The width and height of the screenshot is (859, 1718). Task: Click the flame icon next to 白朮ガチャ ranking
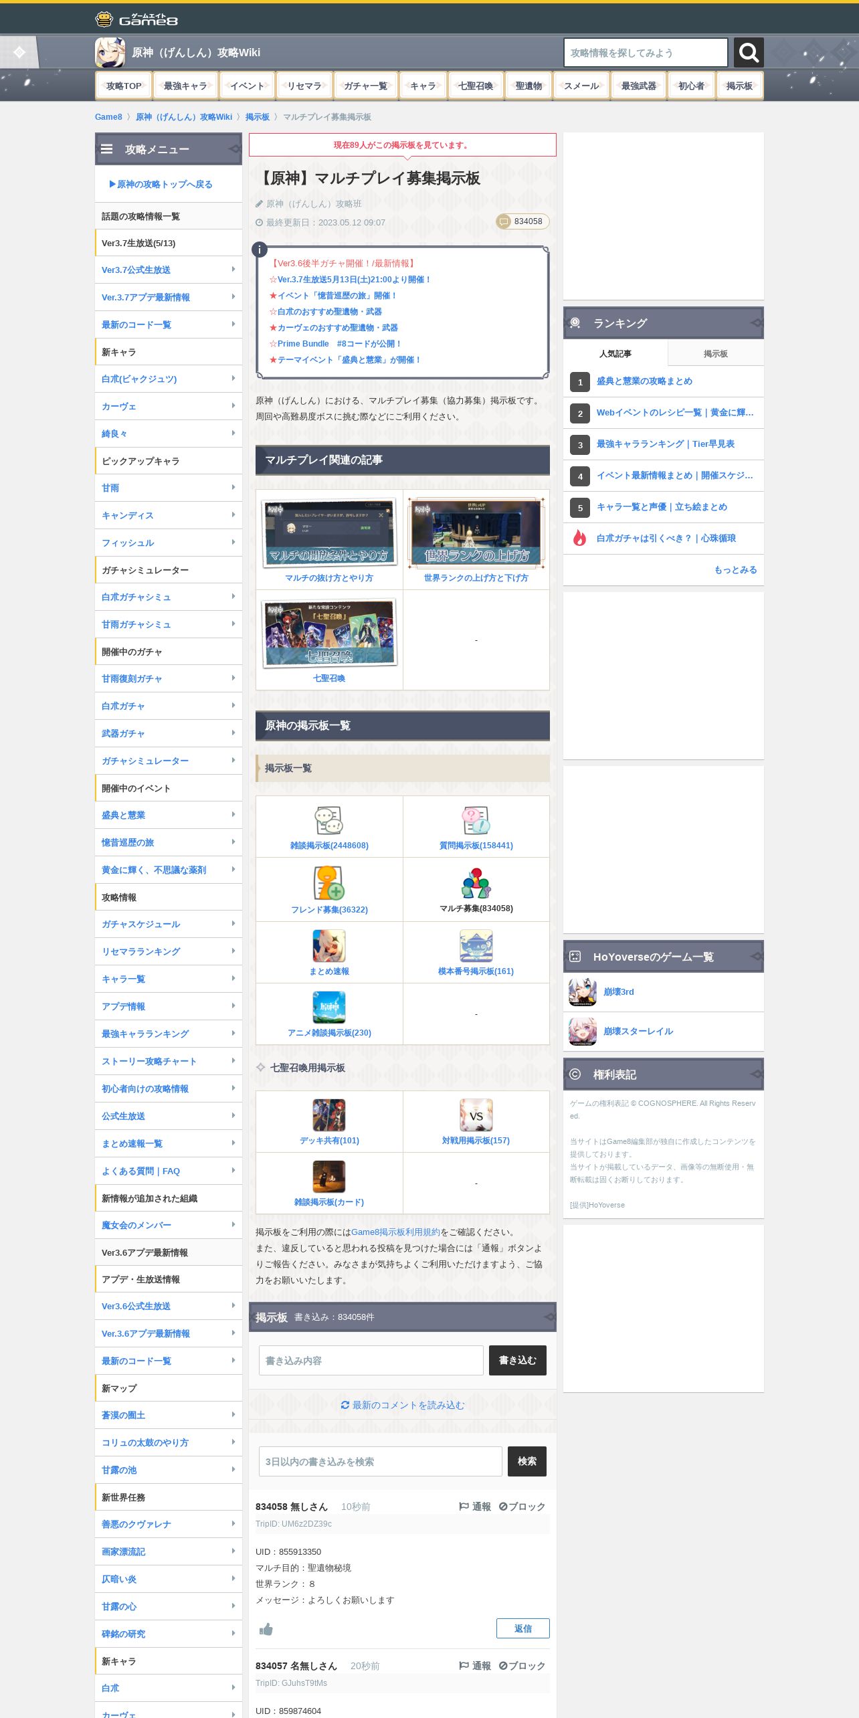pyautogui.click(x=580, y=538)
